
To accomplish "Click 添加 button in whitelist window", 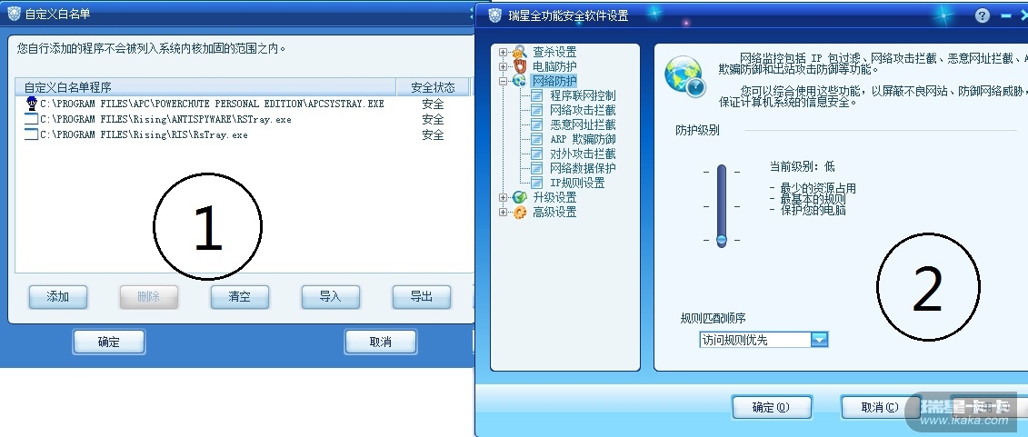I will 57,297.
